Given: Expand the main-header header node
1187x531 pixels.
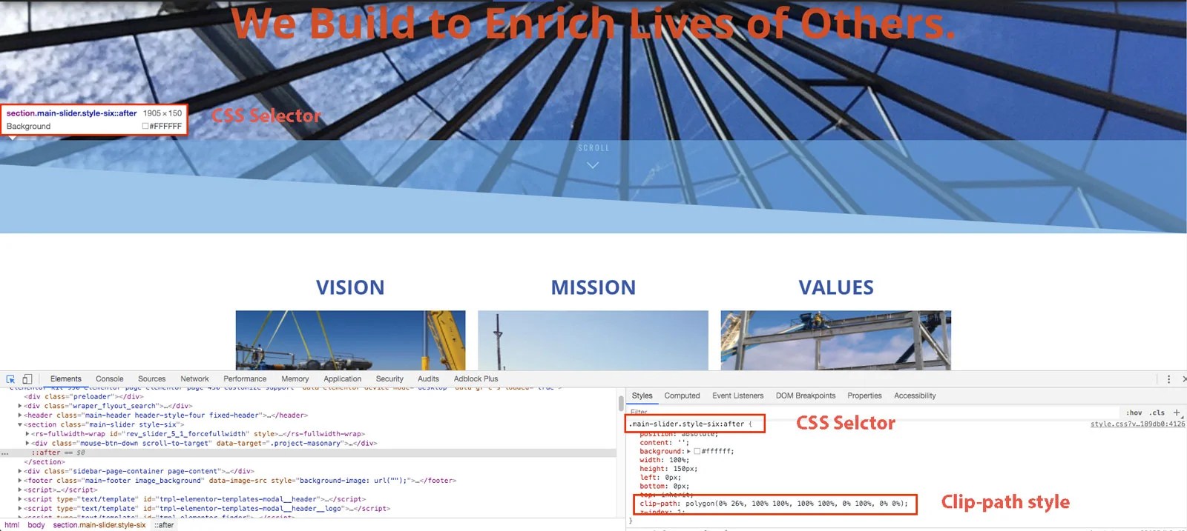Looking at the screenshot, I should pos(20,415).
